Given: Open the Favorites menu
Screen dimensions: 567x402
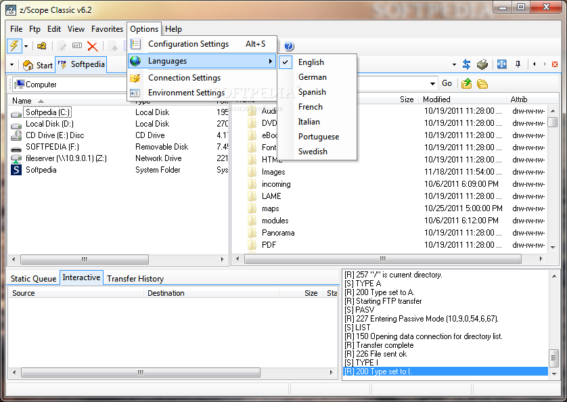Looking at the screenshot, I should coord(107,29).
